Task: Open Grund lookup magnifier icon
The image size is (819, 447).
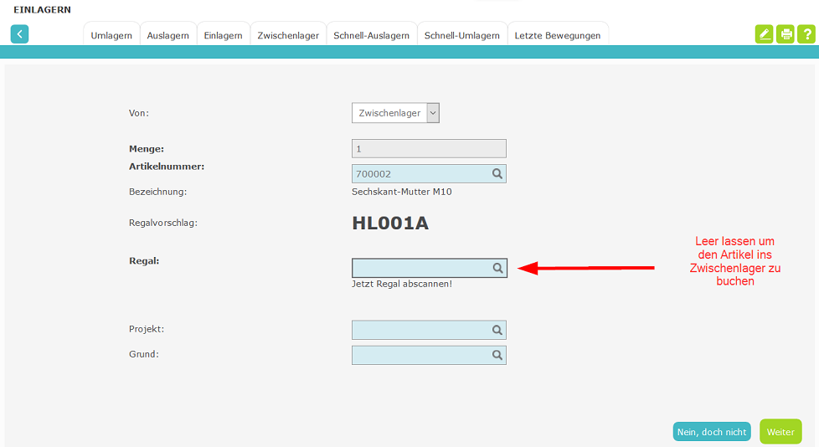Action: (497, 355)
